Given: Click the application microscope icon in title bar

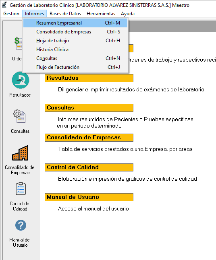Looking at the screenshot, I should point(4,5).
